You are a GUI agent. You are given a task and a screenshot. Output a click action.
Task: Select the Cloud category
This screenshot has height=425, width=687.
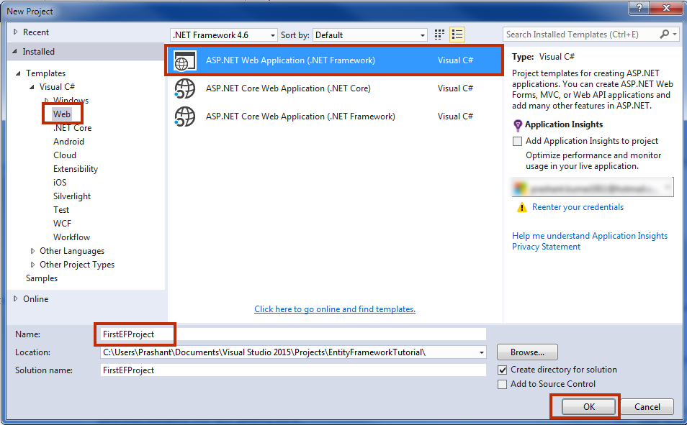coord(65,155)
